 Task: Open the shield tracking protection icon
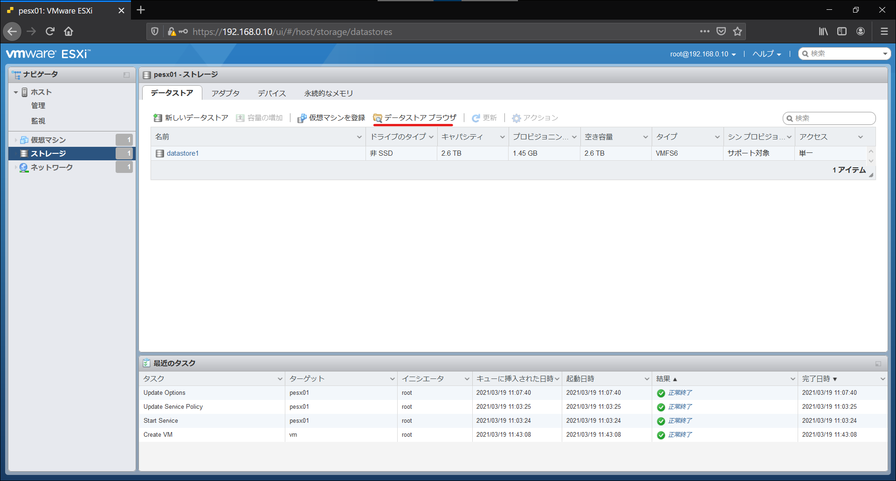pyautogui.click(x=155, y=32)
